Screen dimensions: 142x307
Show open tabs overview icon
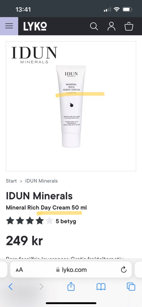point(131,287)
